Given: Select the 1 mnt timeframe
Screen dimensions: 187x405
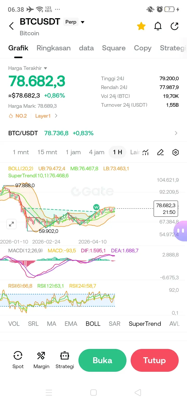Looking at the screenshot, I should point(21,152).
